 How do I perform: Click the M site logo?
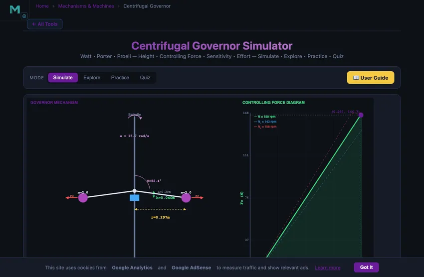coord(14,9)
